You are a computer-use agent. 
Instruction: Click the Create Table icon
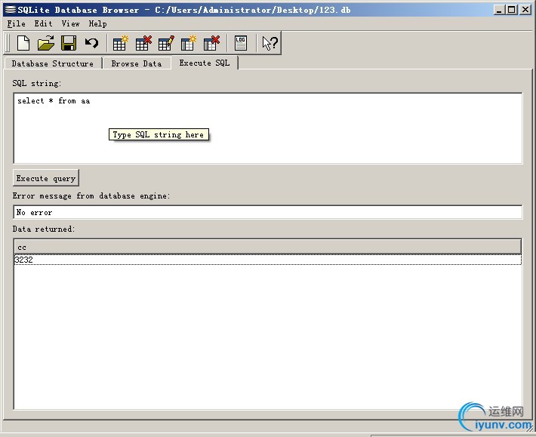120,43
